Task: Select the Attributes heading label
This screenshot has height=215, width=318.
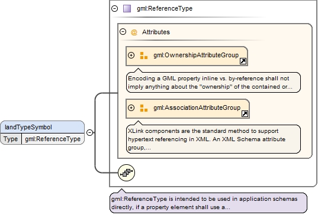Action: coord(156,32)
